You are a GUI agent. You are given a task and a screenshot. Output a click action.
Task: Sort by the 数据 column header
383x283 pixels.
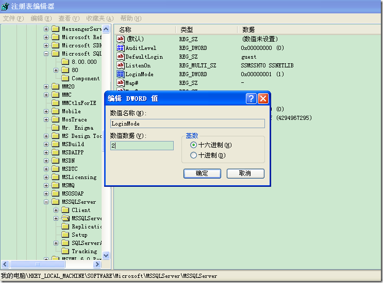click(x=309, y=30)
